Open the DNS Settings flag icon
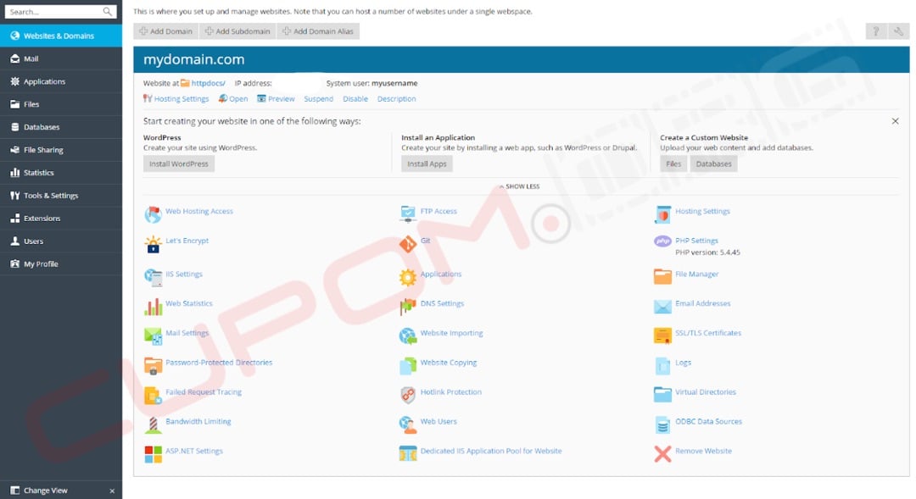Image resolution: width=916 pixels, height=499 pixels. click(408, 307)
